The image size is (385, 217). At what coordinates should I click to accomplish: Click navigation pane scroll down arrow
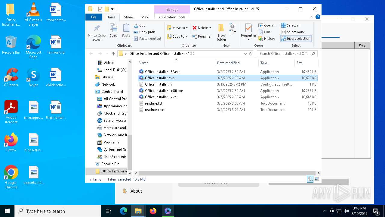130,173
